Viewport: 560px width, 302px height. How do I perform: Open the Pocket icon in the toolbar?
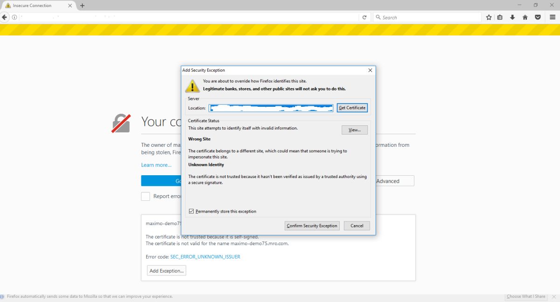tap(538, 17)
